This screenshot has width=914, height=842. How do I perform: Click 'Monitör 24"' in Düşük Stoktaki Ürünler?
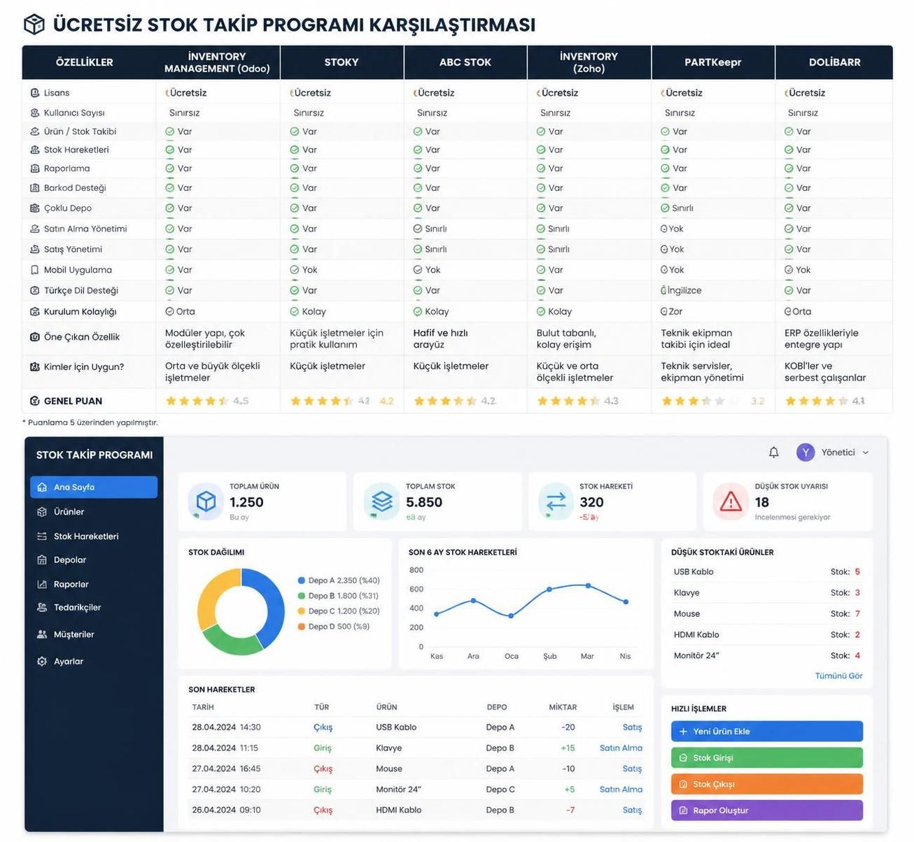(x=696, y=656)
